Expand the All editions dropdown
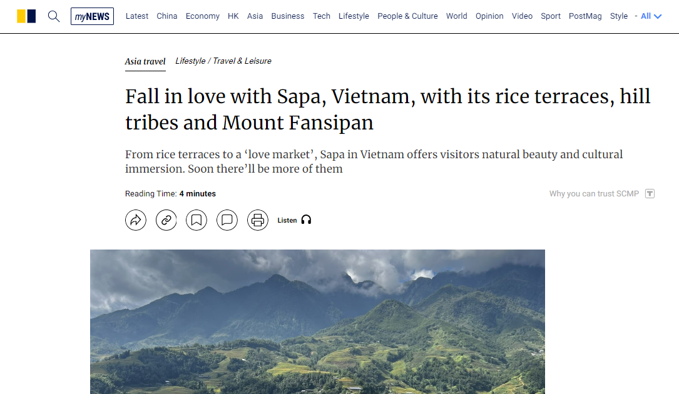Viewport: 679px width, 394px height. 646,16
